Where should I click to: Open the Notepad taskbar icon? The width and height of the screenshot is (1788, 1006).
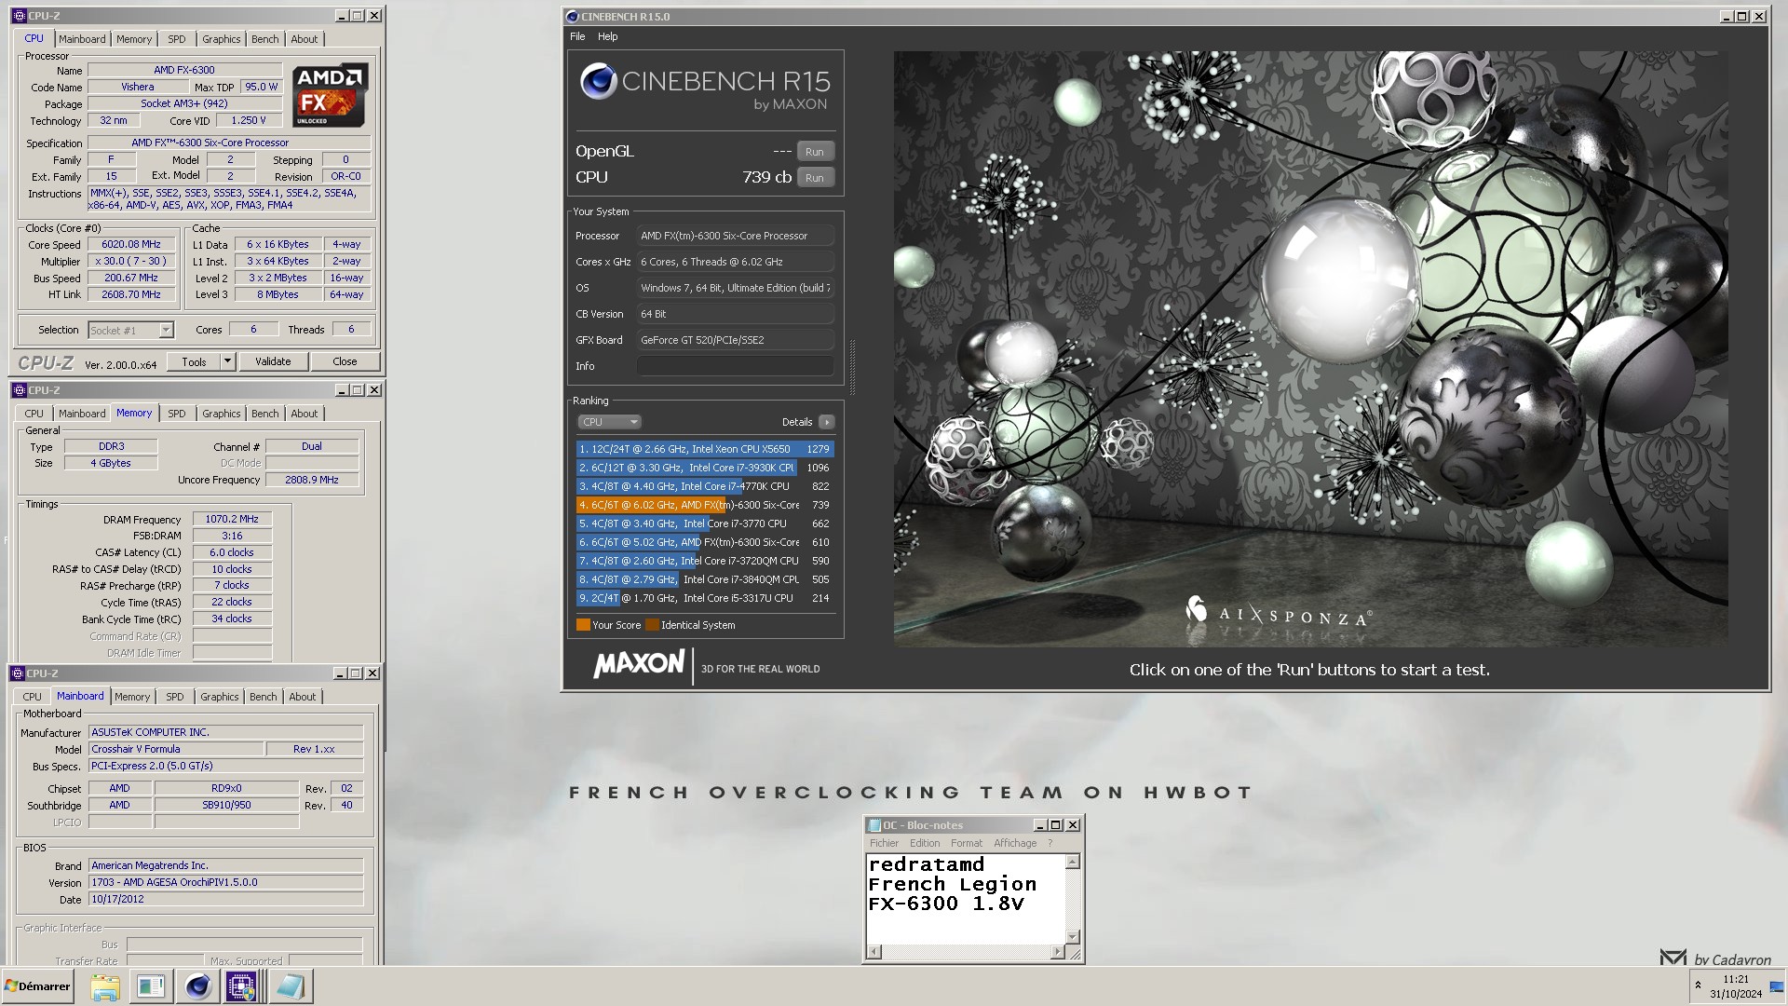click(x=290, y=986)
